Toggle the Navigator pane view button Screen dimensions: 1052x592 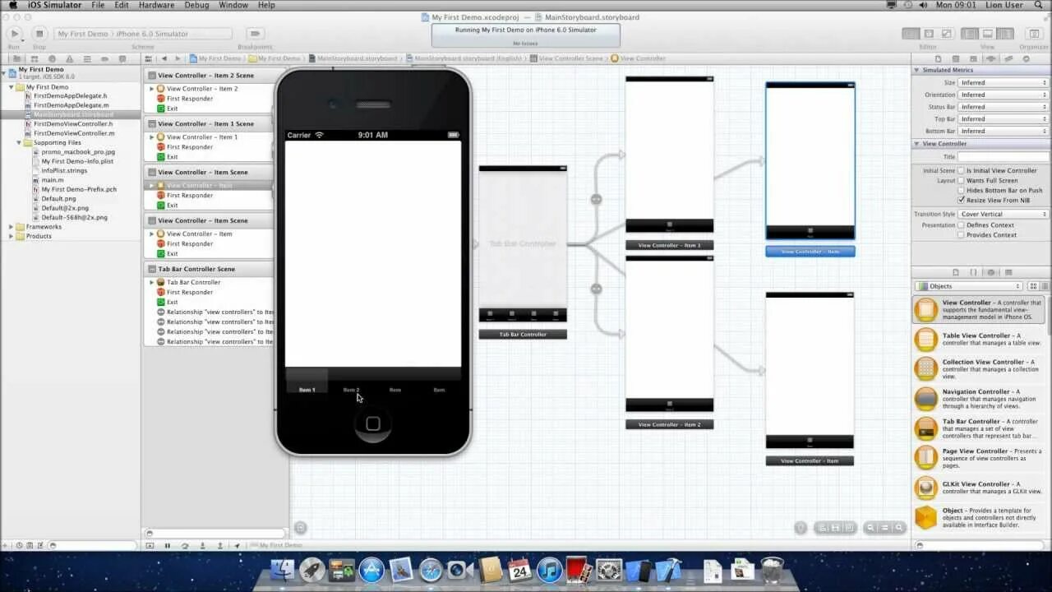(x=970, y=34)
